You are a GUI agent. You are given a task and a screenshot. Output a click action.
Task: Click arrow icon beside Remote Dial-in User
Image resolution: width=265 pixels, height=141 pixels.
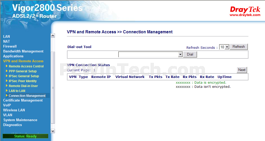coord(7,85)
